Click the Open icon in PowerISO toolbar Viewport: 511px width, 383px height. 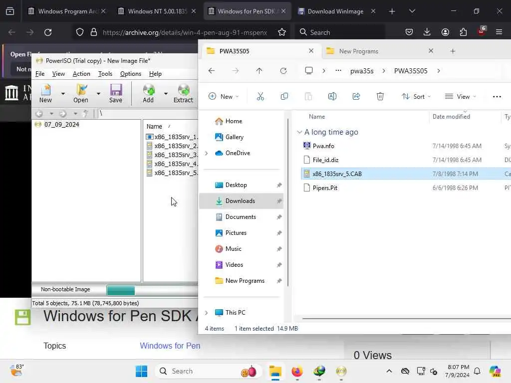tap(81, 93)
